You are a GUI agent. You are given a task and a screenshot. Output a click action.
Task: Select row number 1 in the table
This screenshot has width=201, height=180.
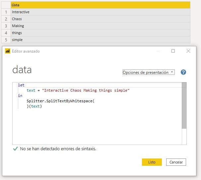(6, 12)
